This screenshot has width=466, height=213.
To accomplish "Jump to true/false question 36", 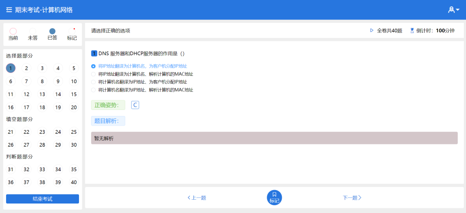I will coord(11,182).
